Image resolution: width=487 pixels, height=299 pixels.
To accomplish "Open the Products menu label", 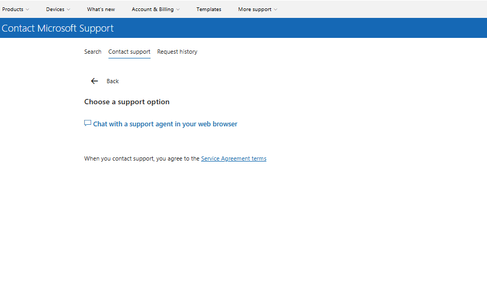I will point(13,9).
